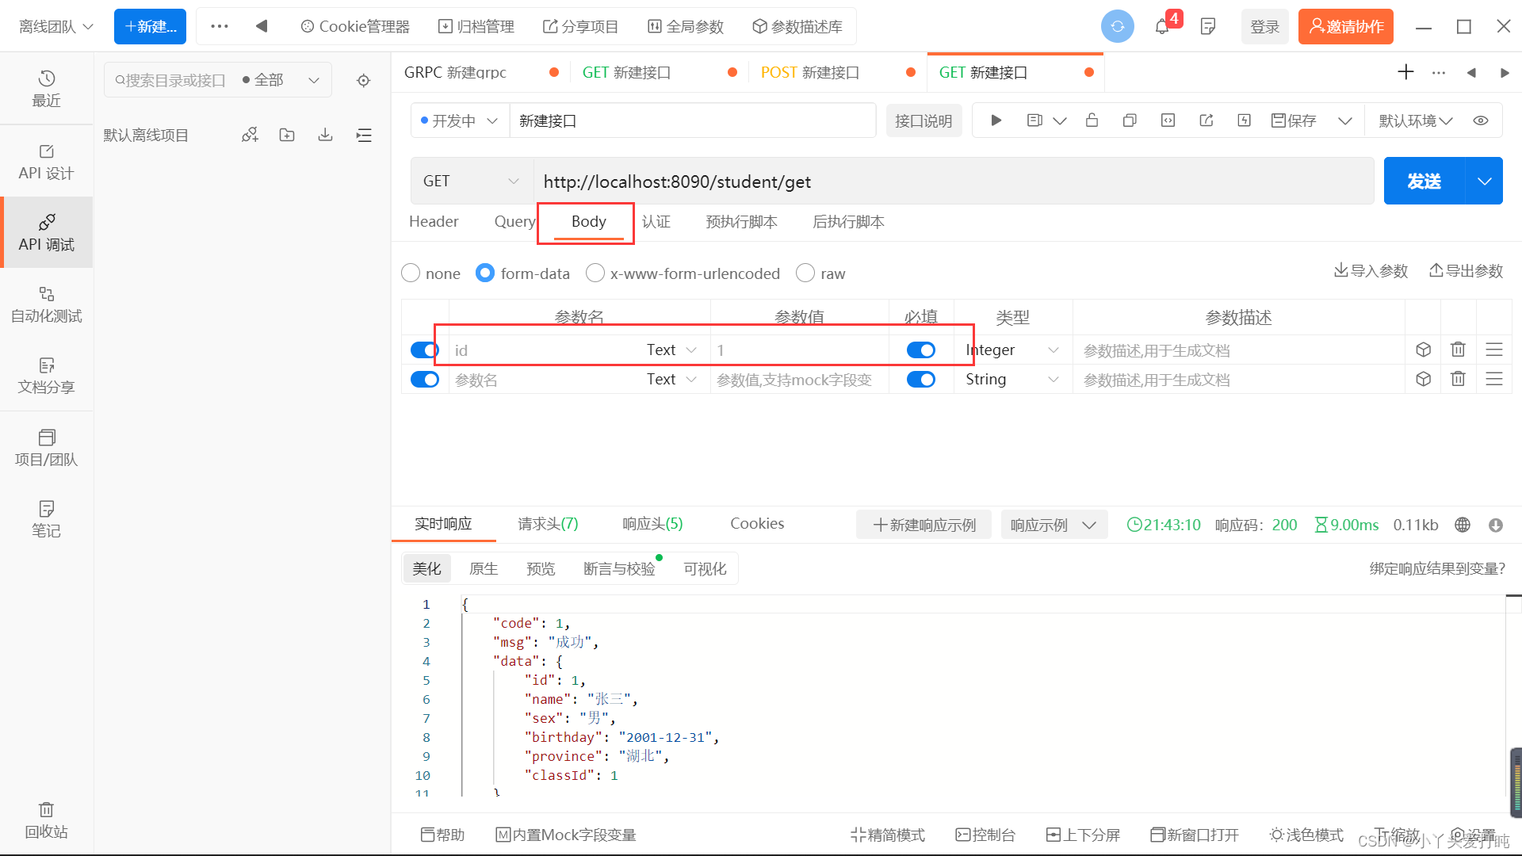The image size is (1522, 856).
Task: Add a new request tab with plus
Action: pyautogui.click(x=1405, y=72)
